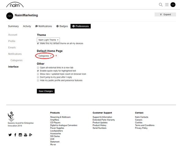The height and width of the screenshot is (152, 180).
Task: Open Terms and Conditions link
Action: pos(145,125)
